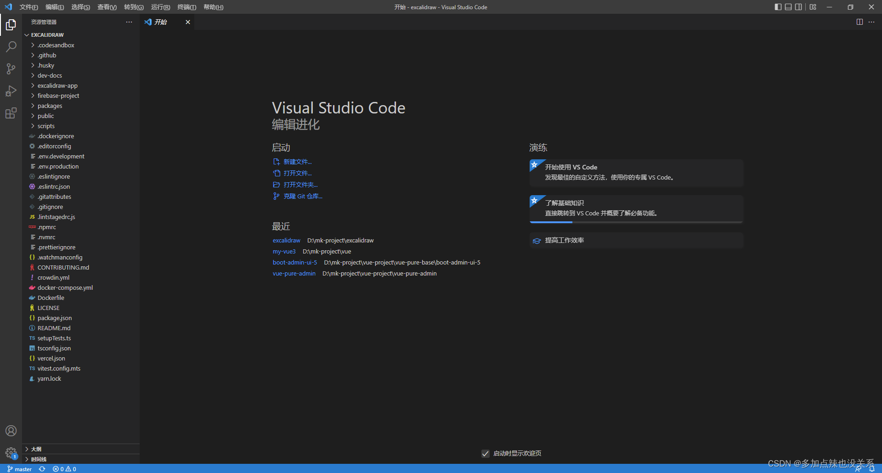The image size is (882, 473).
Task: Toggle primary sidebar layout icon in title bar
Action: (778, 7)
